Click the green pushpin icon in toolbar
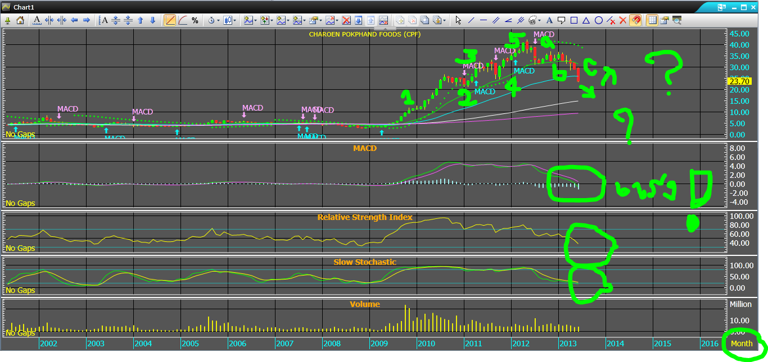Screen dimensions: 768x362 pos(7,20)
